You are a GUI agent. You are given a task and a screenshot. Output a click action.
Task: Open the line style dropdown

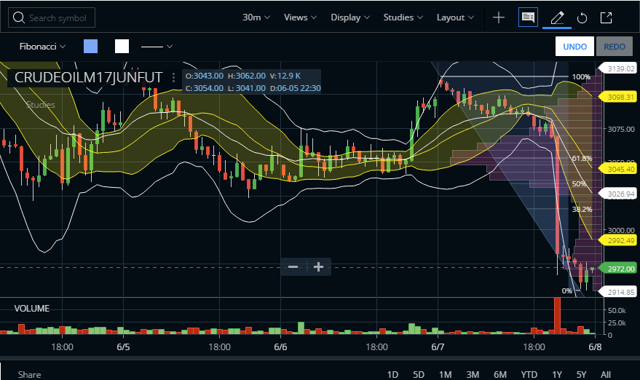157,47
